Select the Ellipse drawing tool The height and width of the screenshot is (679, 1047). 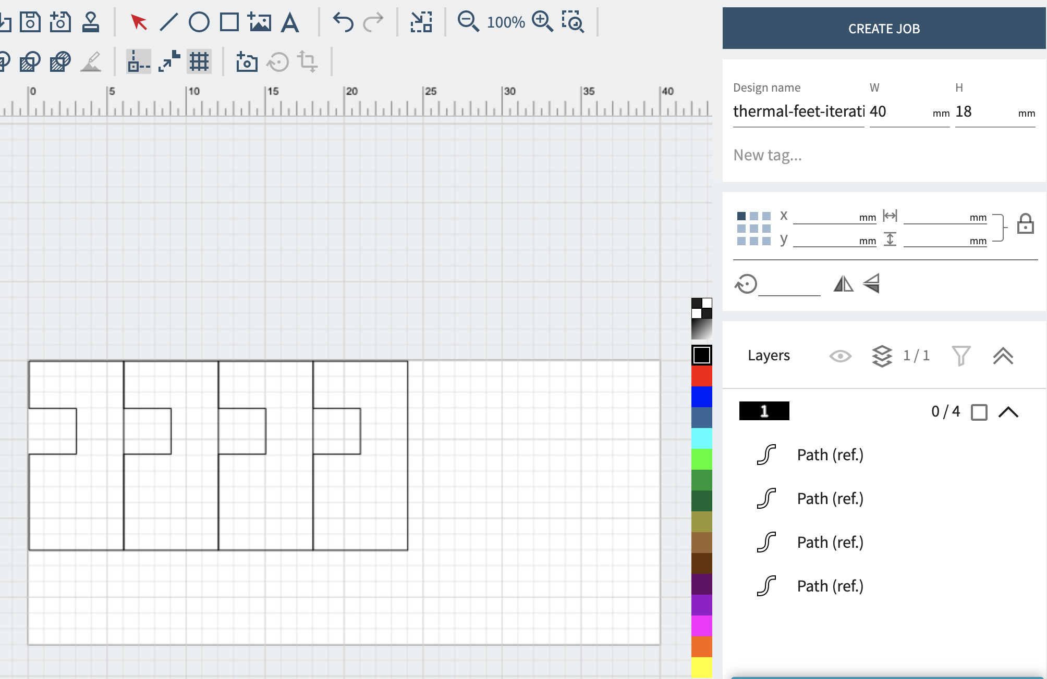[199, 22]
